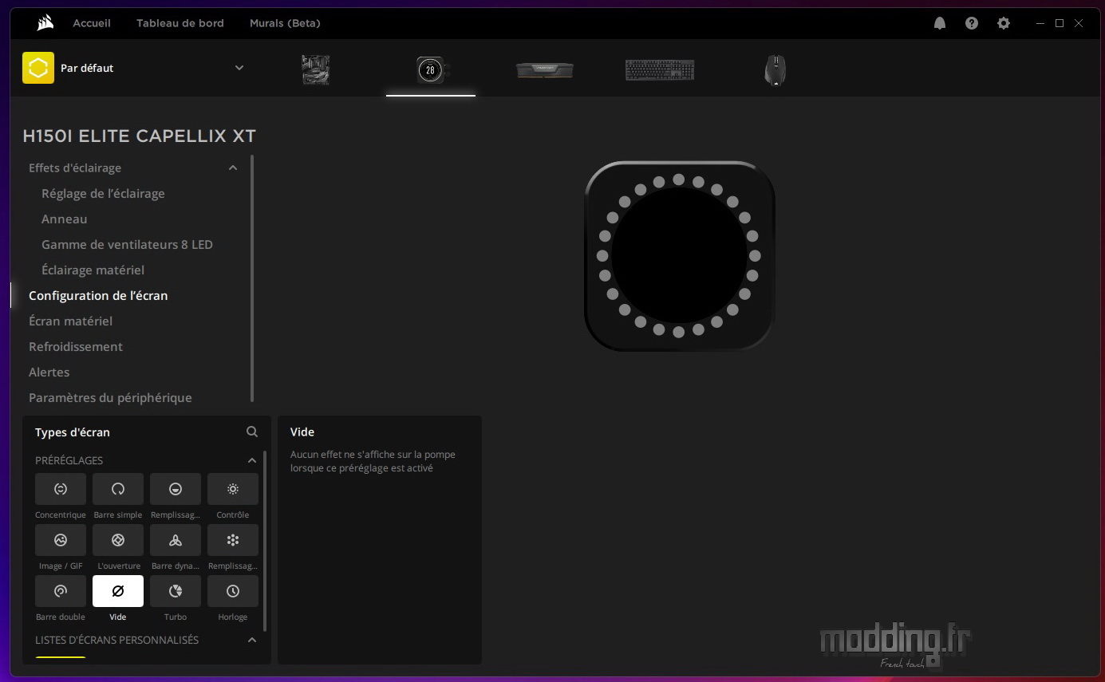Click the Vide description heading
Viewport: 1105px width, 682px height.
302,432
